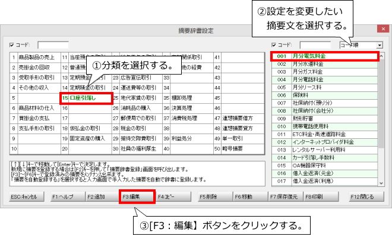Select category 3 受取手形の取引

point(35,78)
